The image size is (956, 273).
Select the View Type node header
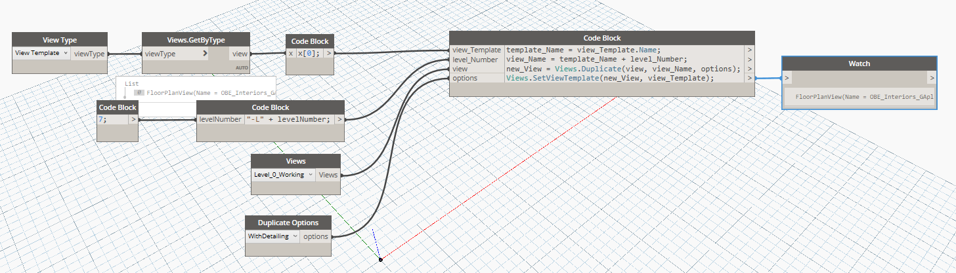[x=60, y=39]
